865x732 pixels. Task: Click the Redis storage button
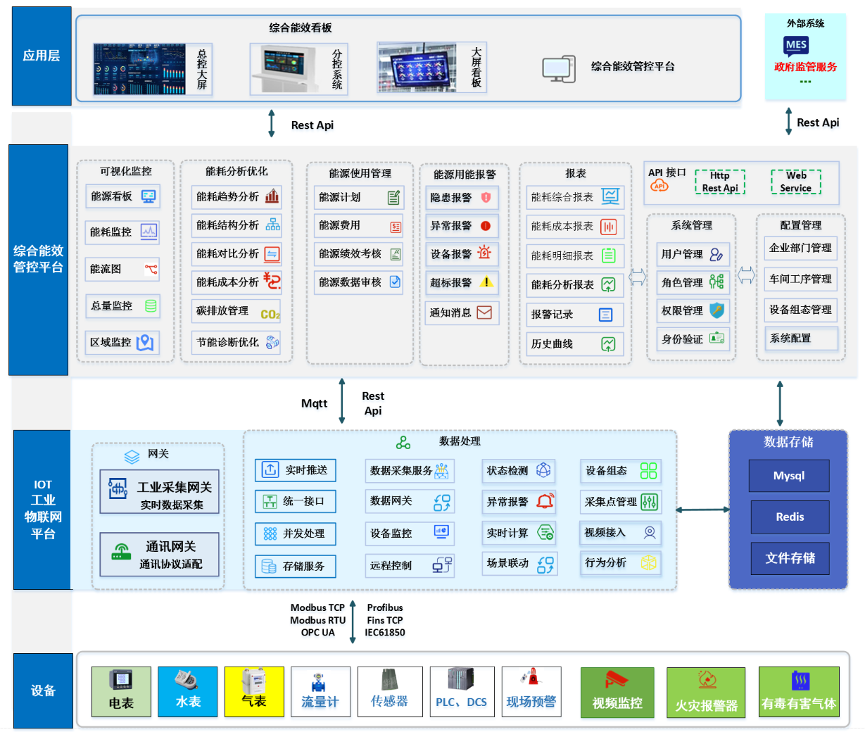tap(789, 517)
